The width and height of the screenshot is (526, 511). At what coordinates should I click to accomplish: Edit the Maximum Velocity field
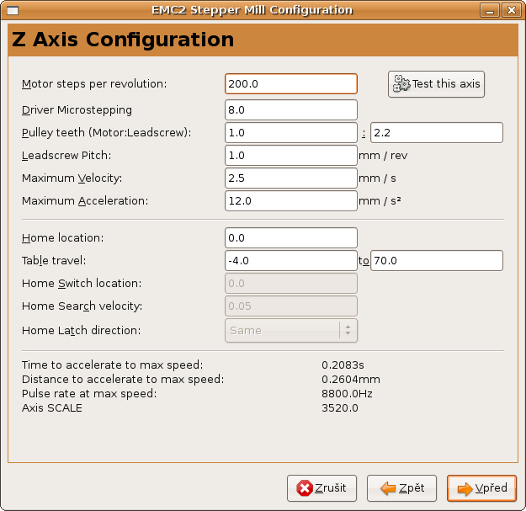click(291, 178)
